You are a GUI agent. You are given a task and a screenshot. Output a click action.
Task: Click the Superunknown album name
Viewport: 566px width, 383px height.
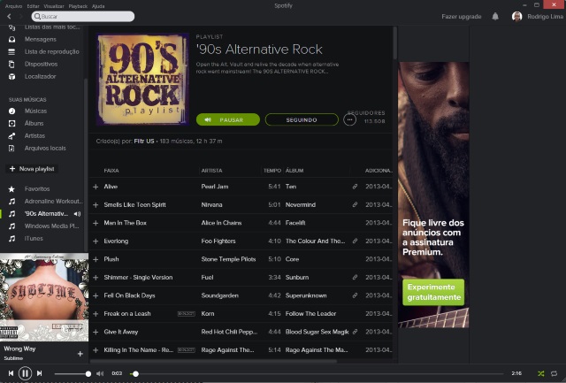tap(306, 295)
